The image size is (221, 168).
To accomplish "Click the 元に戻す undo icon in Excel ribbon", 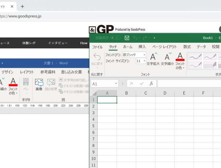I will [97, 57].
